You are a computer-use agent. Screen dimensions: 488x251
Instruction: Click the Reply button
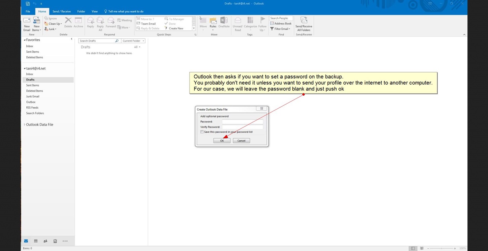point(90,23)
